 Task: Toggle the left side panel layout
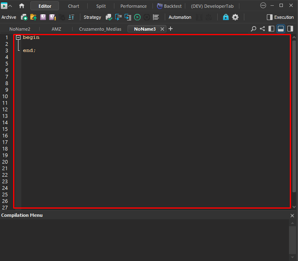tap(271, 29)
